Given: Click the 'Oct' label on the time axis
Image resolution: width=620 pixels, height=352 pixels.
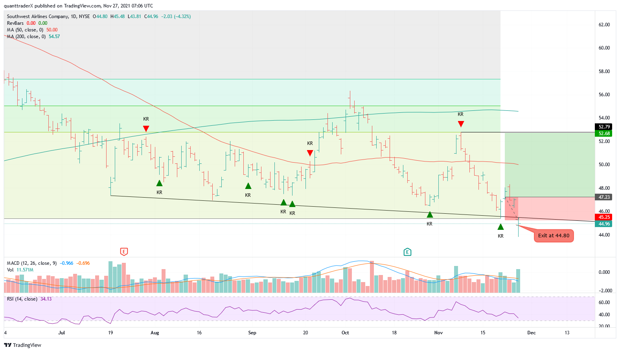Looking at the screenshot, I should [x=345, y=333].
